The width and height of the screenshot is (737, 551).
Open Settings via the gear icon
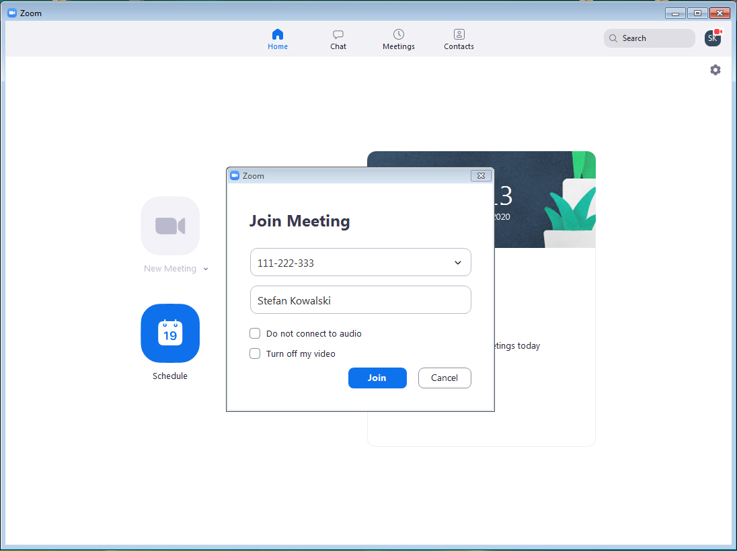715,70
